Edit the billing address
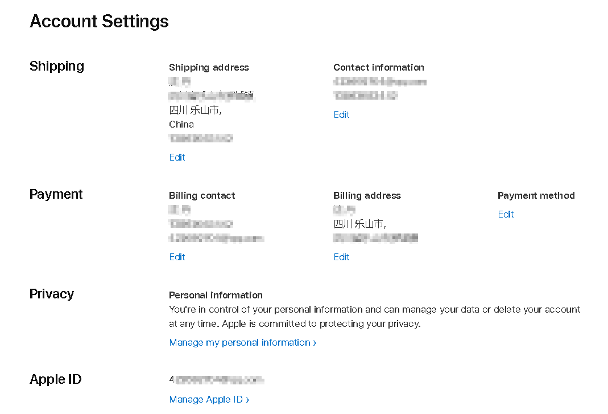The width and height of the screenshot is (608, 414). click(x=341, y=257)
